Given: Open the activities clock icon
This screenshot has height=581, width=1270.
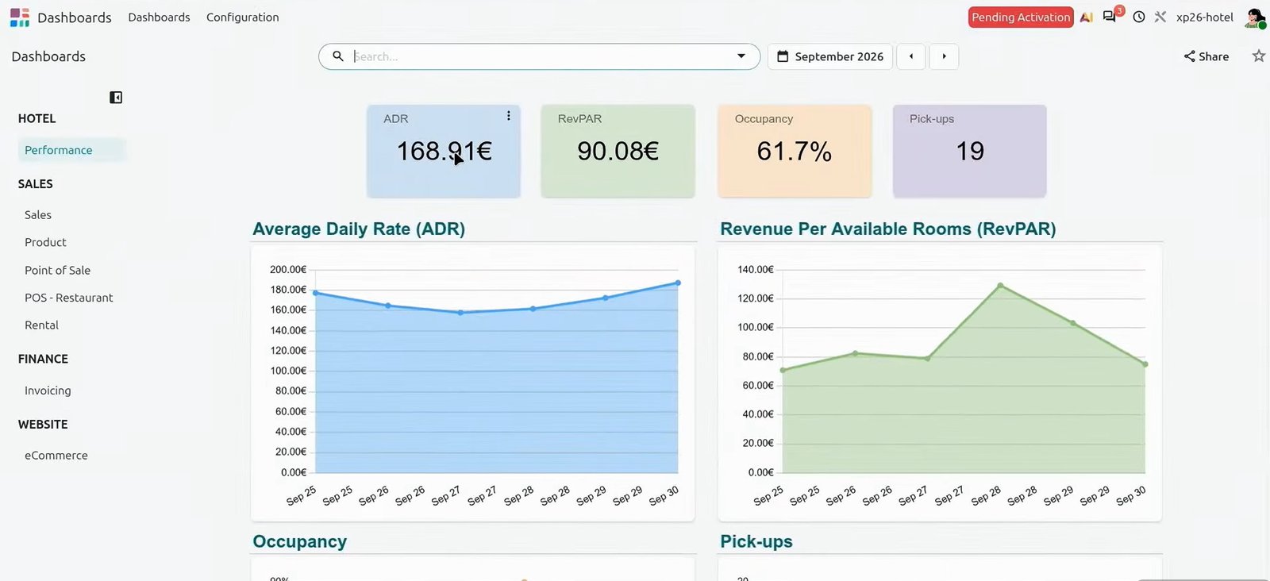Looking at the screenshot, I should pyautogui.click(x=1139, y=17).
